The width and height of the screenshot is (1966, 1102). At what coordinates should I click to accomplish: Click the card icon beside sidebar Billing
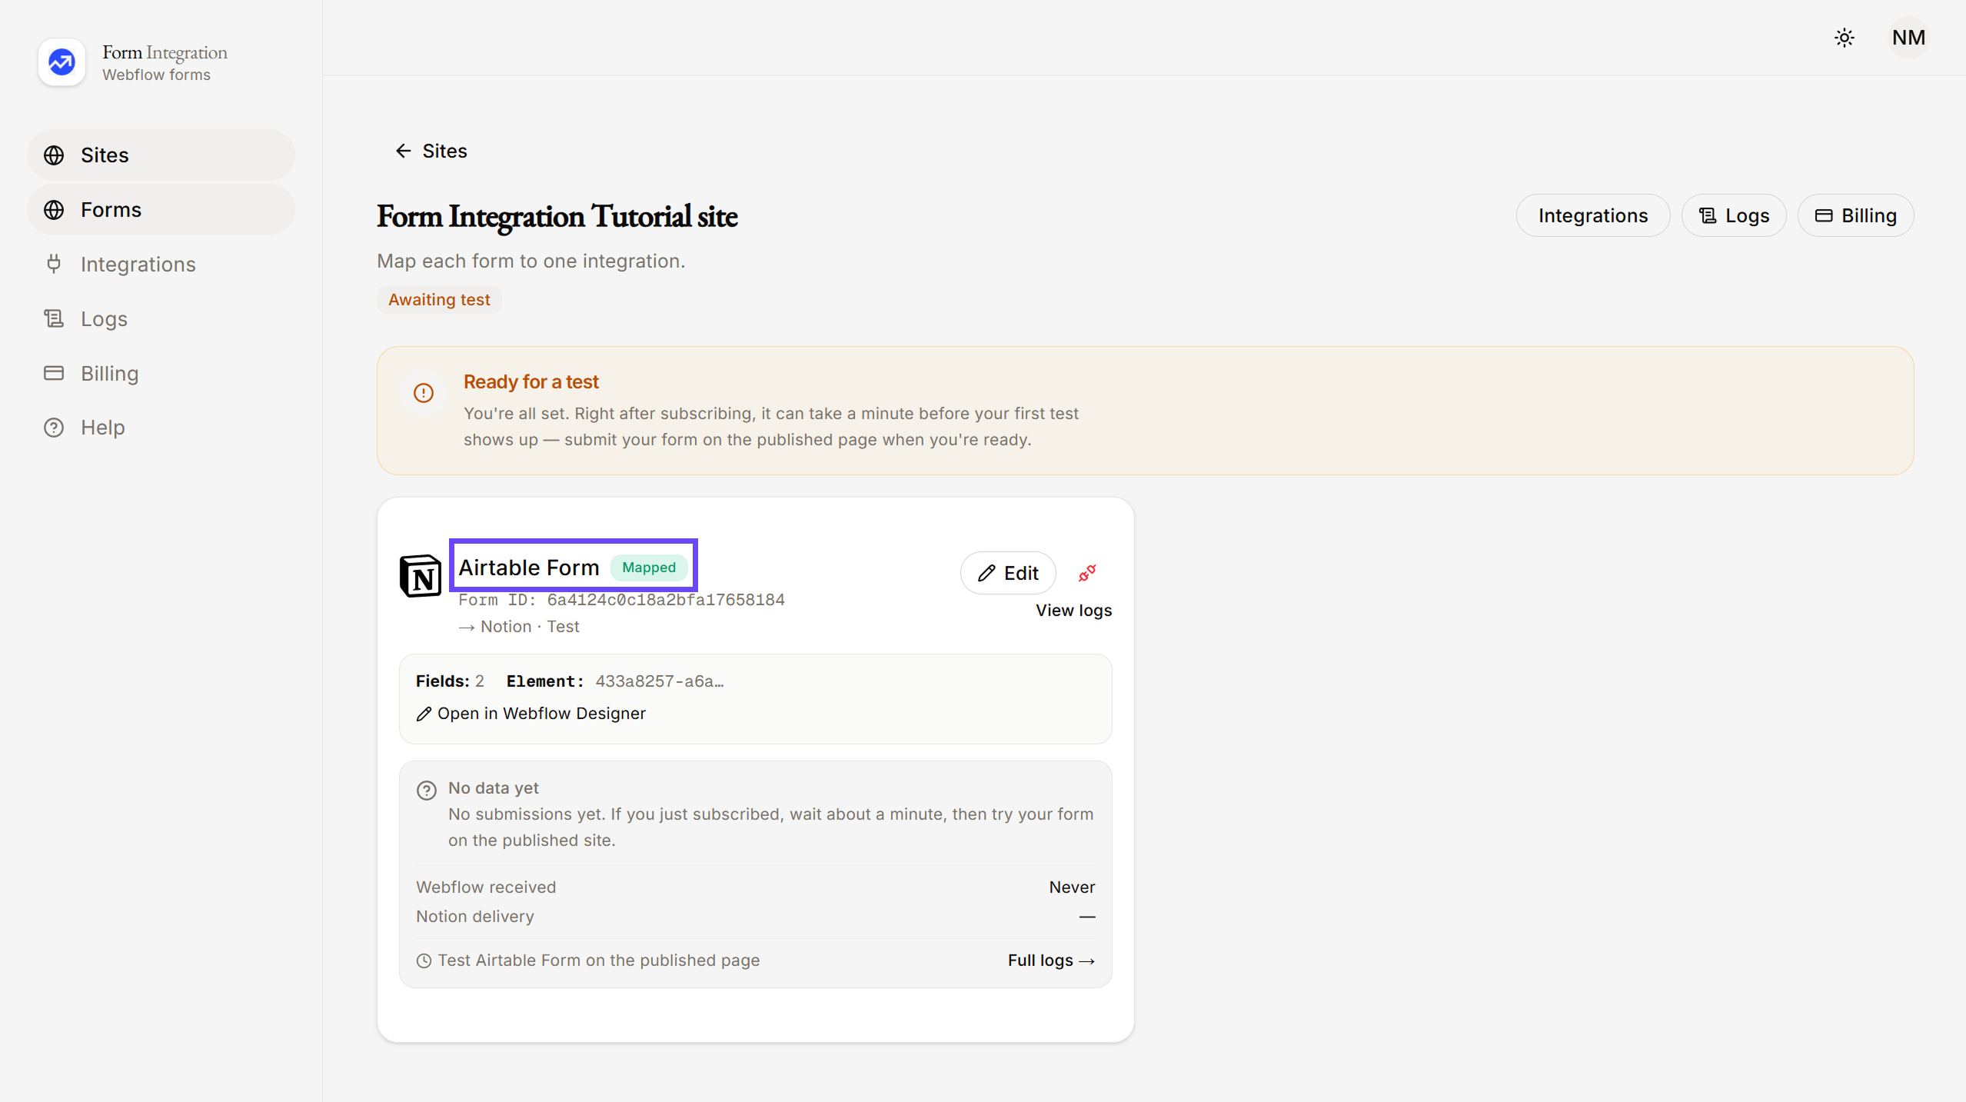coord(54,374)
